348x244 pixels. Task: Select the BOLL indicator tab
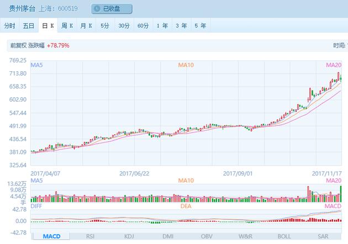point(284,236)
